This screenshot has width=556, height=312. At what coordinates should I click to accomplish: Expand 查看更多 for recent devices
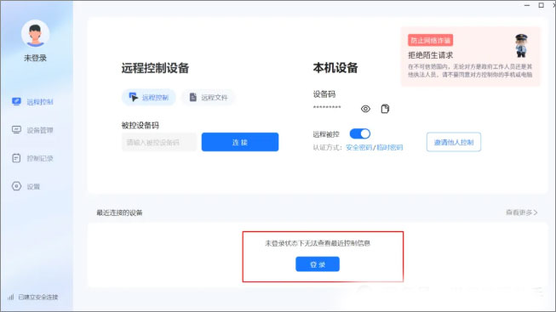(521, 213)
